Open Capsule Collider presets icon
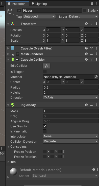The width and height of the screenshot is (99, 186). 91,59
